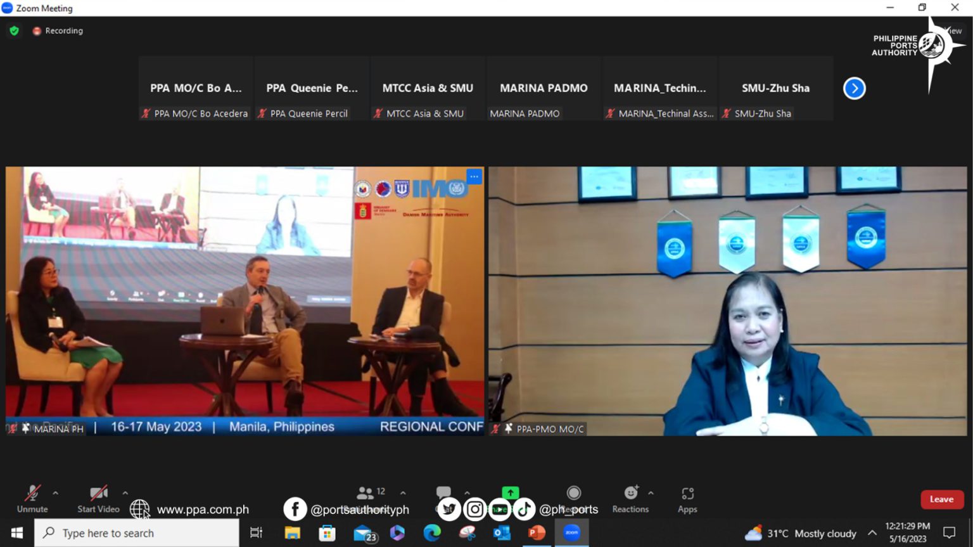
Task: Select SMU-Zhu Sha participant tile
Action: (775, 88)
